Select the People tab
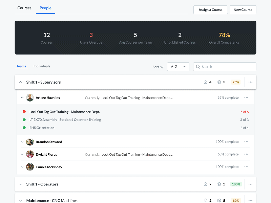This screenshot has width=271, height=203. 45,8
